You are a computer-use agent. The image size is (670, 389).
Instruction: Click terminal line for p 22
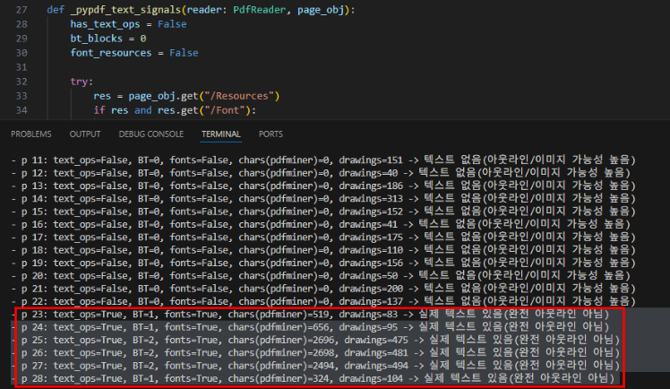(323, 301)
